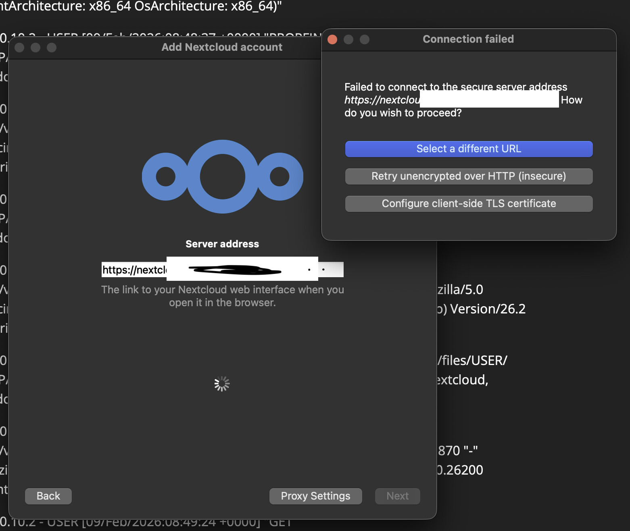This screenshot has width=630, height=531.
Task: Retry unencrypted over HTTP (insecure)
Action: point(469,176)
